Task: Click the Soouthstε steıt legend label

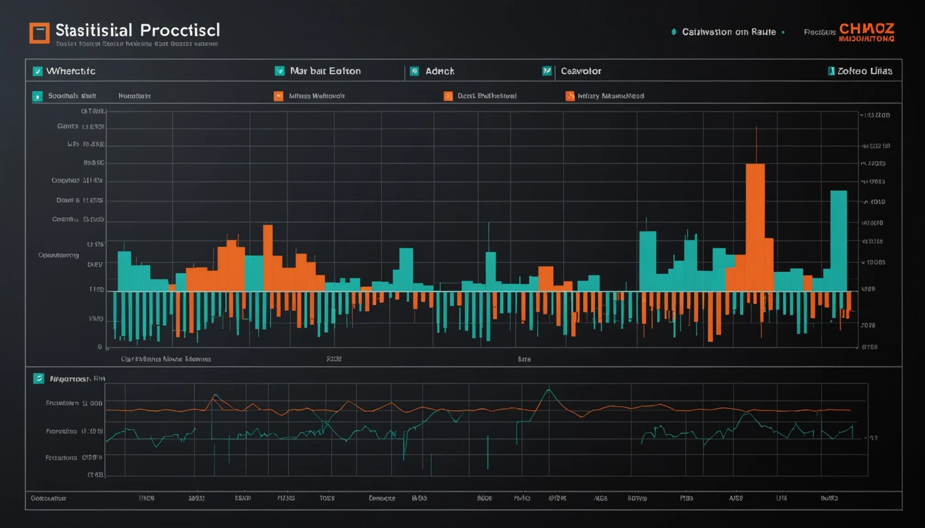Action: click(72, 96)
